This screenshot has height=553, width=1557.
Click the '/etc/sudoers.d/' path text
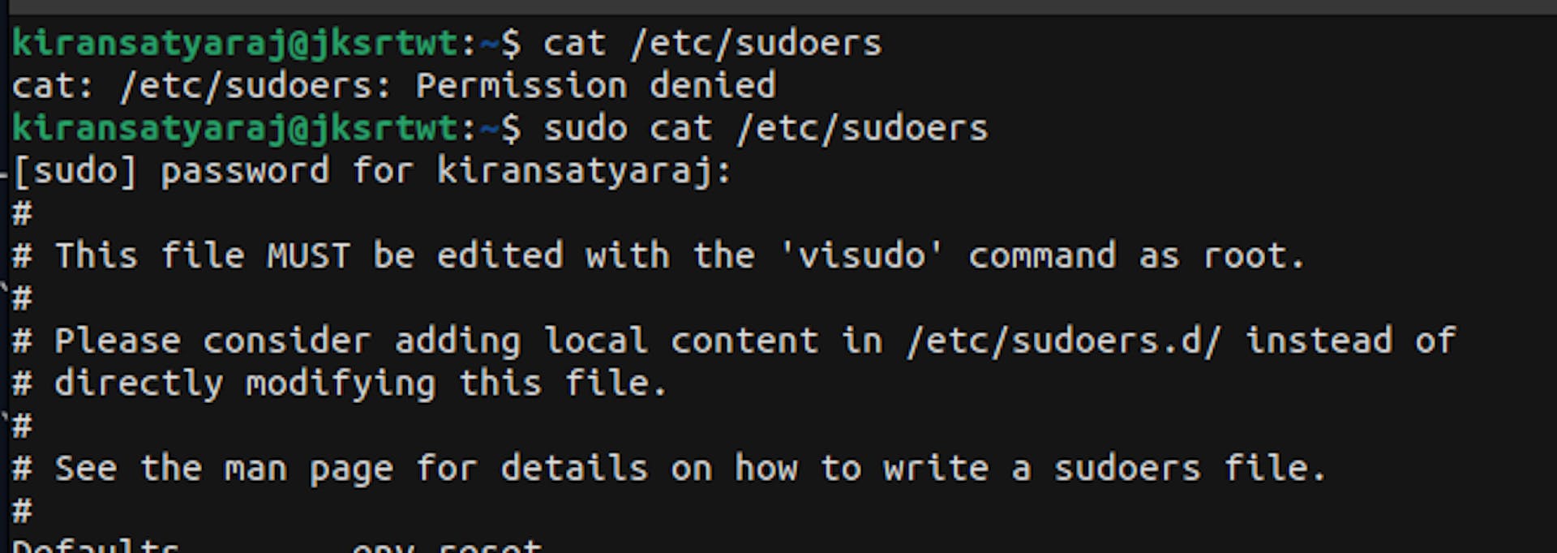coord(1064,341)
